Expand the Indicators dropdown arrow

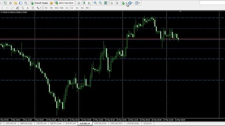pos(126,3)
